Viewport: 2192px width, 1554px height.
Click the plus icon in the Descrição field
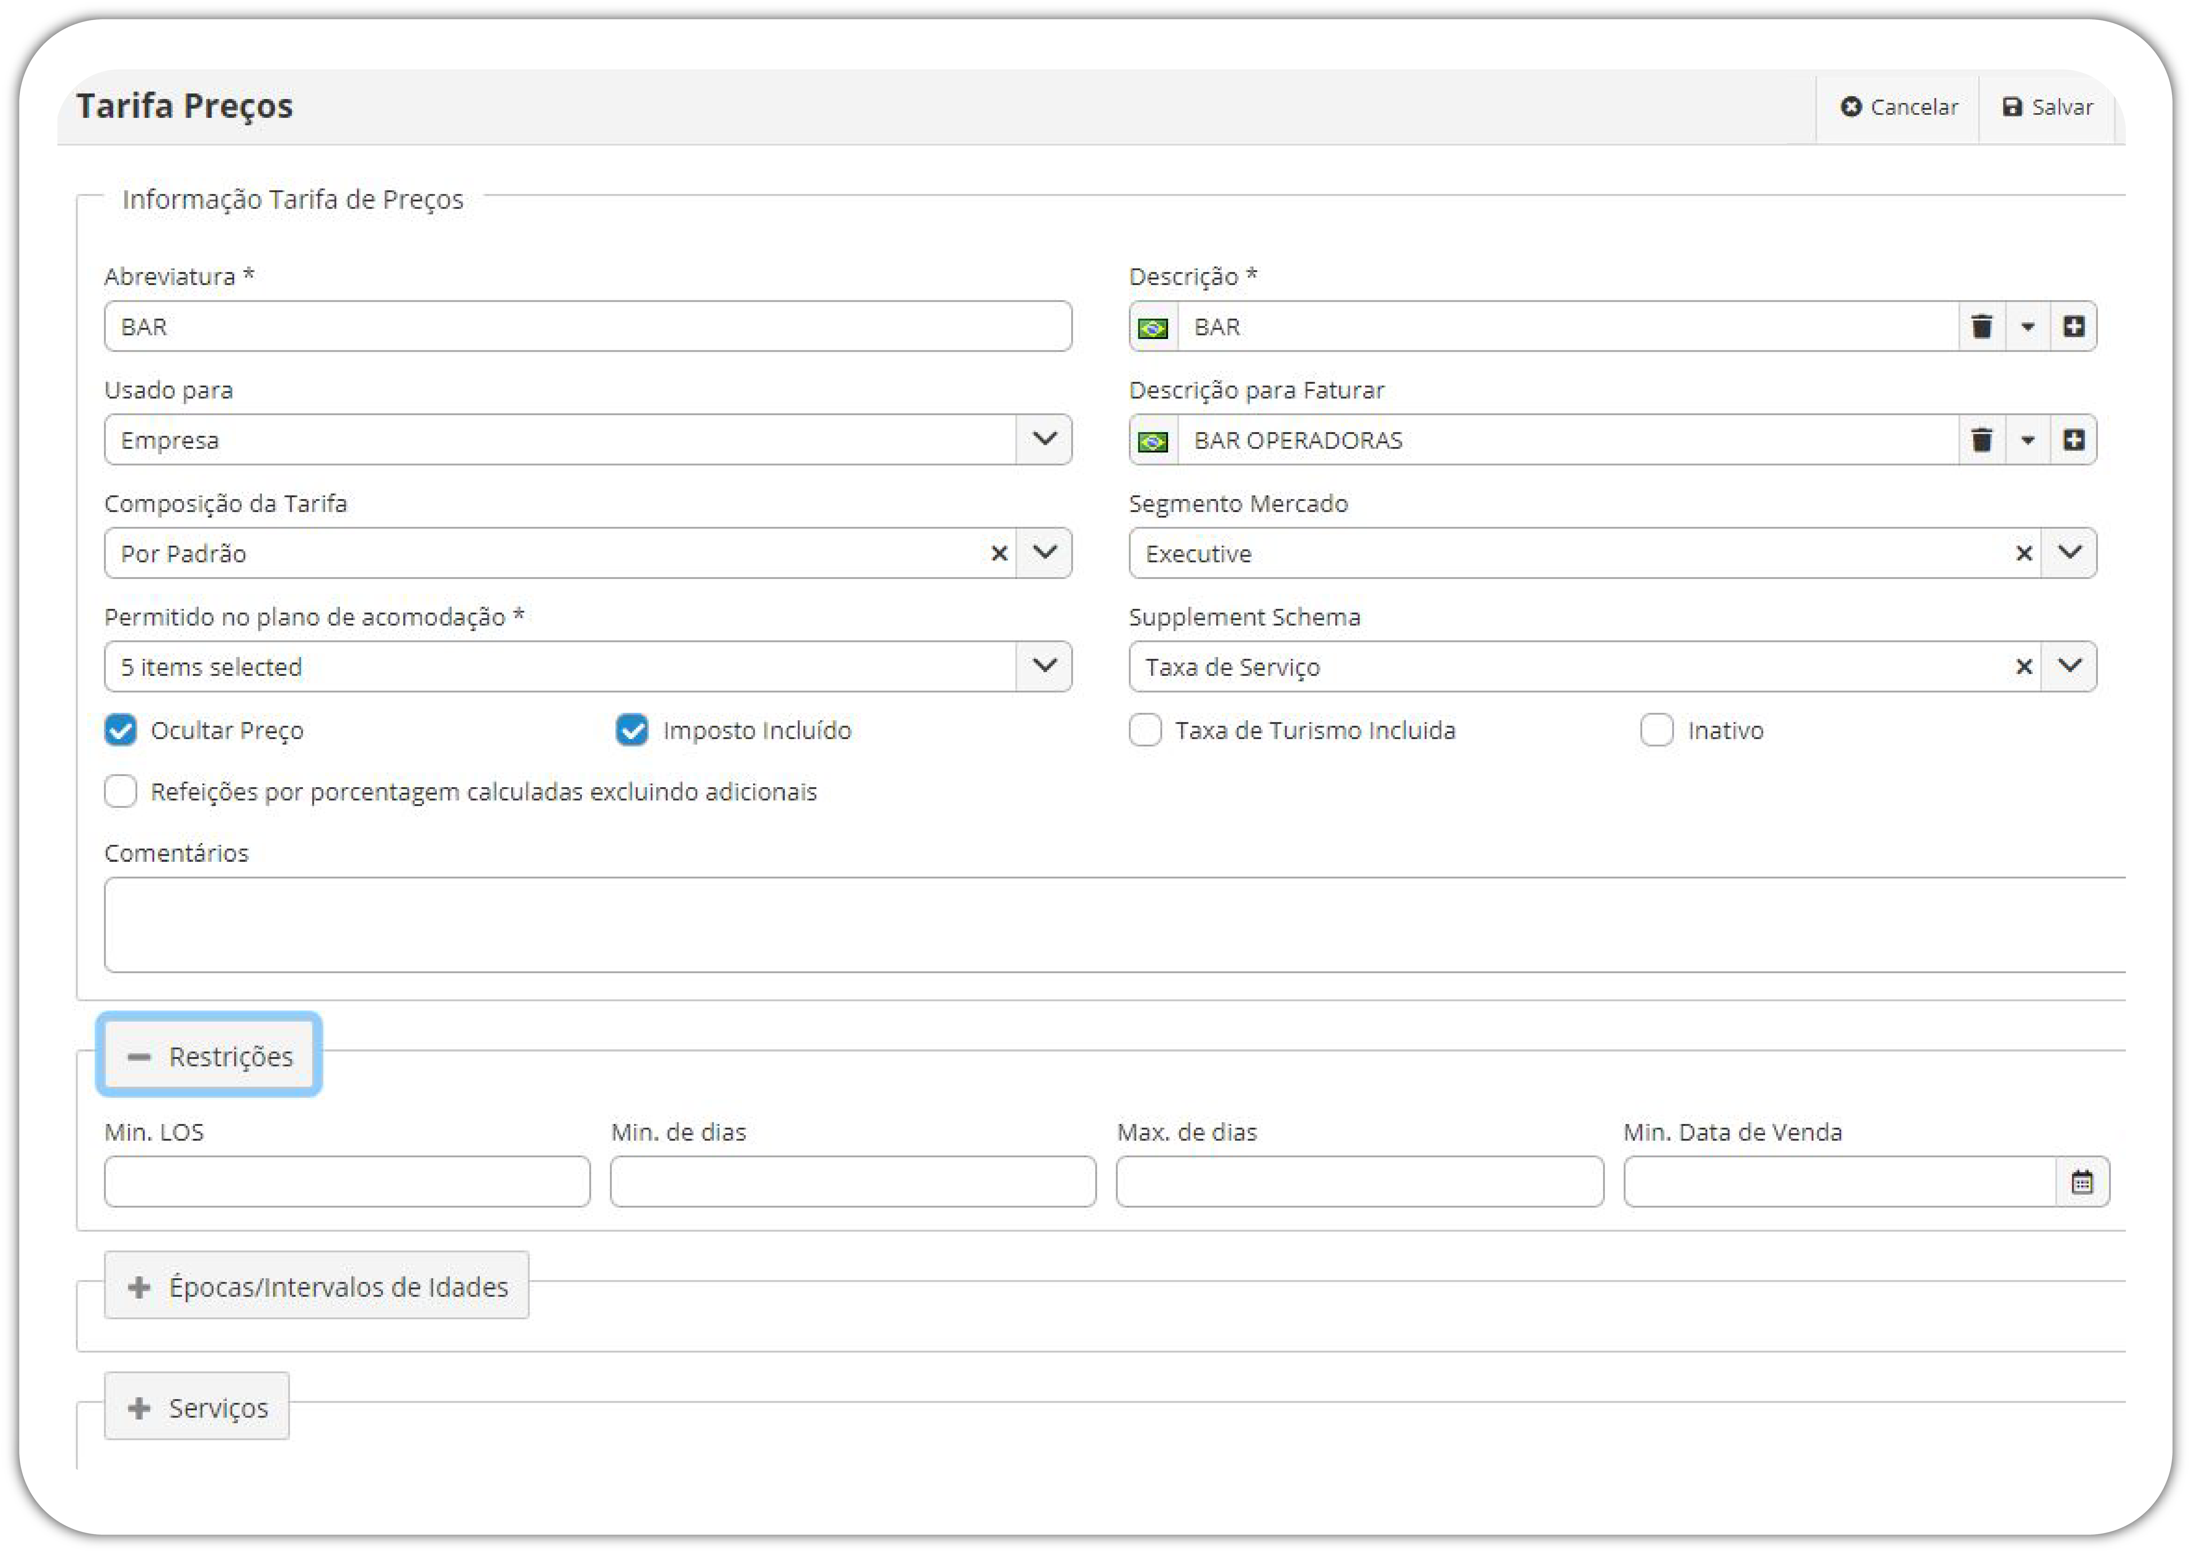[2073, 326]
